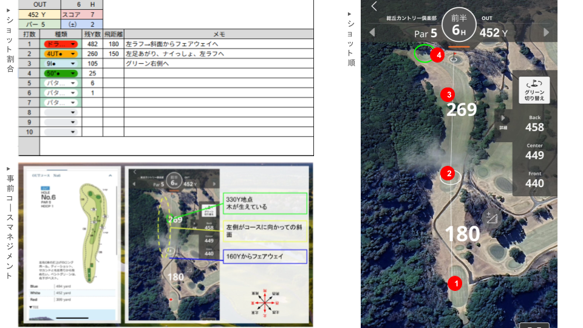
Task: Select red shot marker 2 on fairway
Action: coord(449,173)
